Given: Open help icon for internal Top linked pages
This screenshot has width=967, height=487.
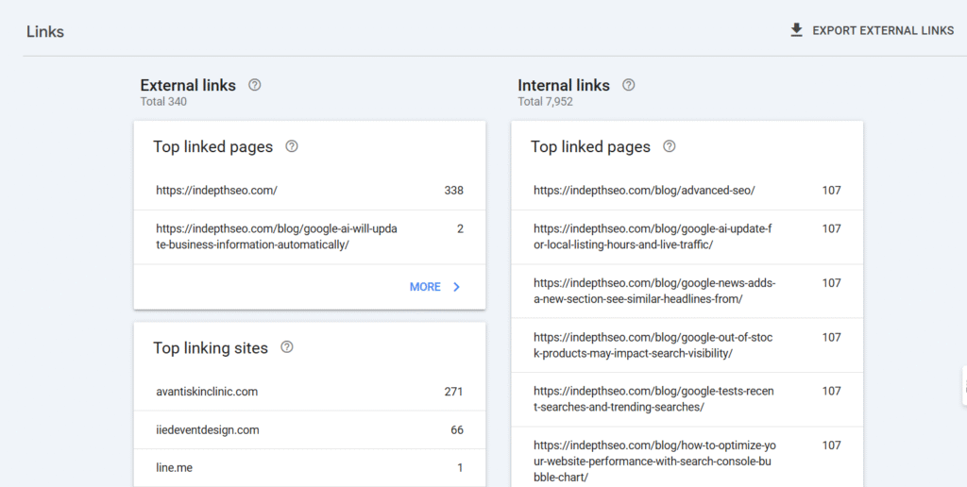Looking at the screenshot, I should [x=670, y=146].
